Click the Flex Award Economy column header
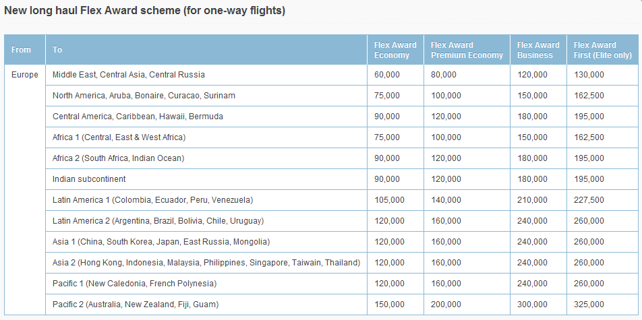The height and width of the screenshot is (320, 642). click(x=391, y=50)
